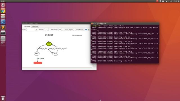The image size is (180, 101).
Task: Click the clock showing 17:55
Action: point(175,1)
